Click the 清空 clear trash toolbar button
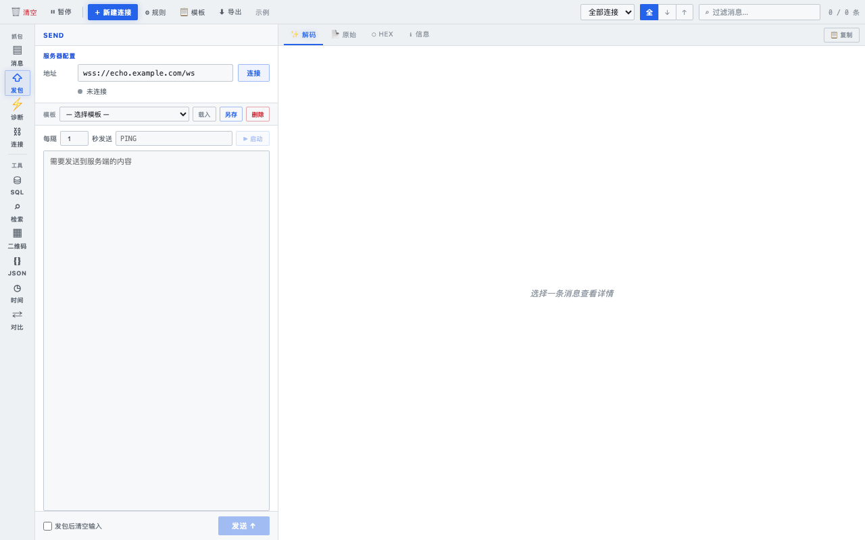 [x=24, y=12]
